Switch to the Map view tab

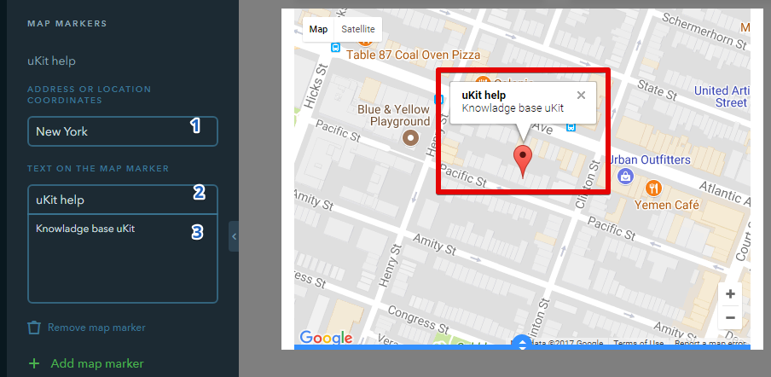click(318, 29)
